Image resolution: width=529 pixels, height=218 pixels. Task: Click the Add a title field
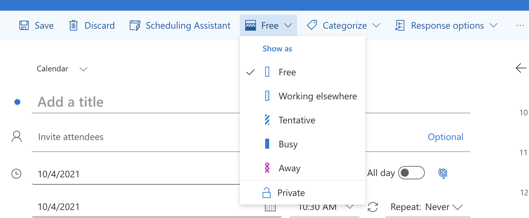click(x=134, y=102)
